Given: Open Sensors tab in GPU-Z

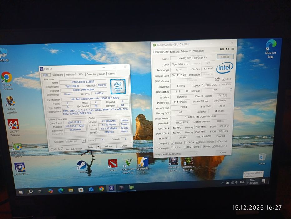Looking at the screenshot, I should 175,52.
